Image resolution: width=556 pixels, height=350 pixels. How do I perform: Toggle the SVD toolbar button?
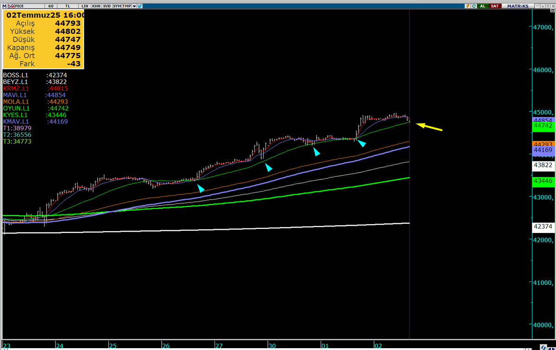107,6
